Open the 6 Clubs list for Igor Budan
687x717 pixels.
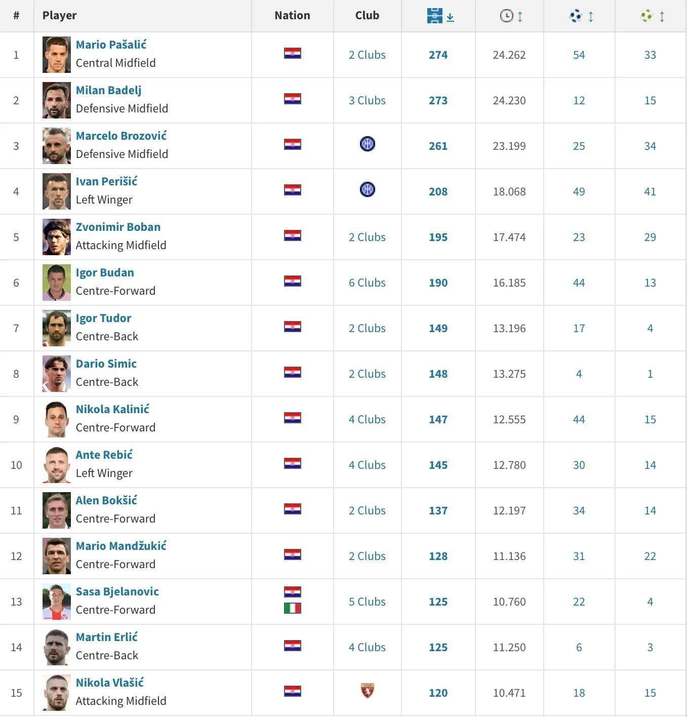click(367, 283)
